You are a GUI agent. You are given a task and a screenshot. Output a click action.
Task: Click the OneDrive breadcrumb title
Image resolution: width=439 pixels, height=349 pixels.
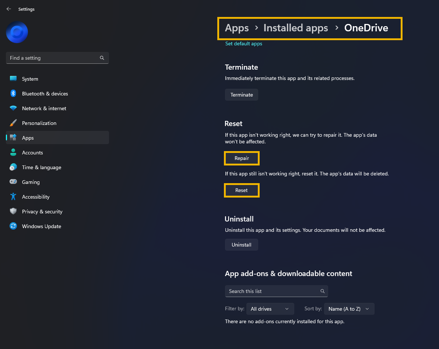coord(366,28)
